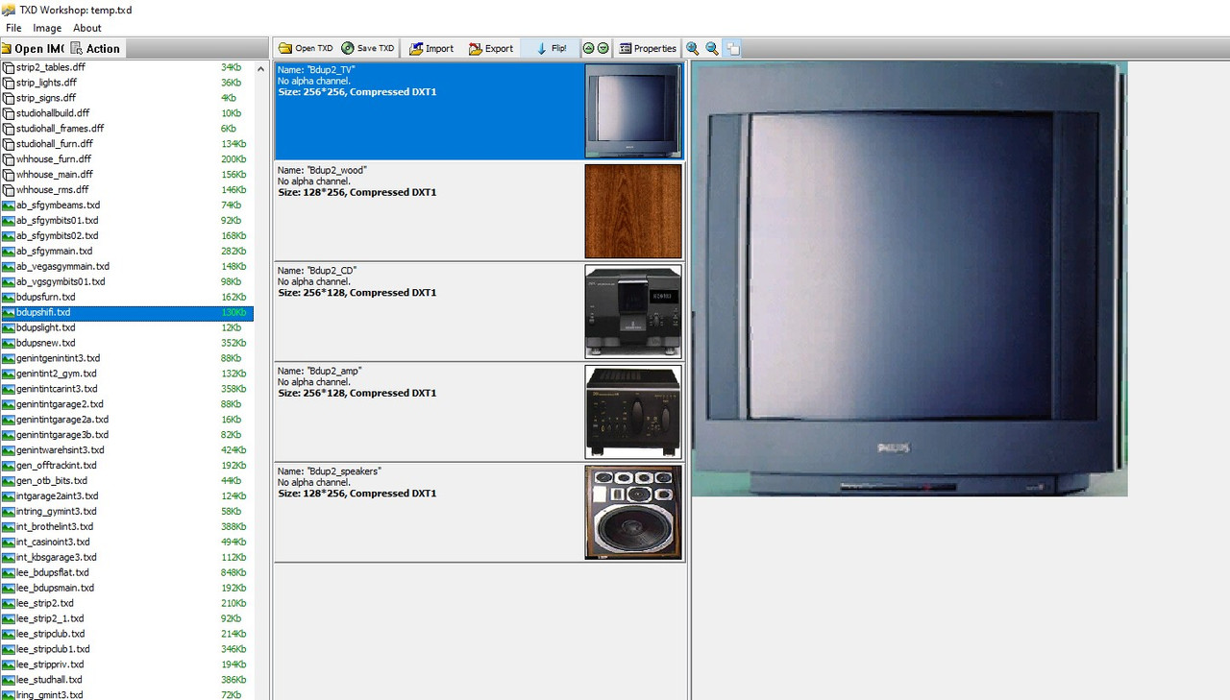Select strip_signs.dff in the file list
This screenshot has height=700, width=1230.
point(127,98)
